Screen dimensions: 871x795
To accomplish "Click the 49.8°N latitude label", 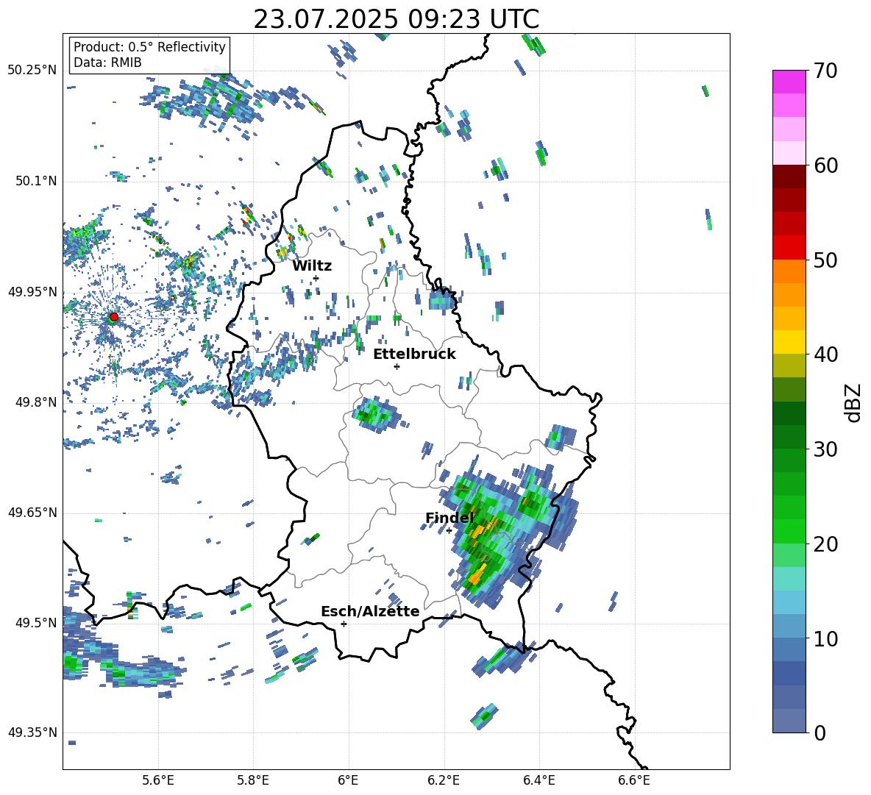I will [36, 402].
